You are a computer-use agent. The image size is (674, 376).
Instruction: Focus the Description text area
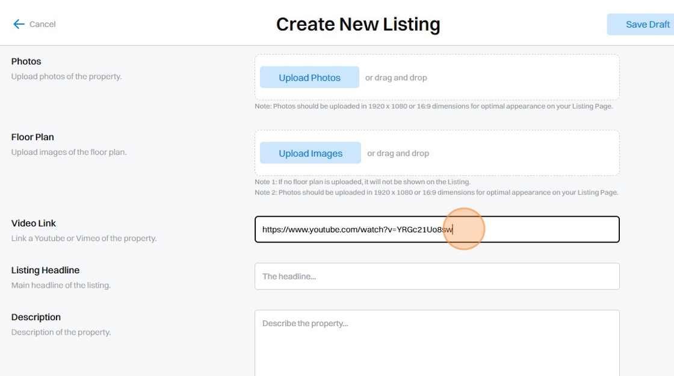[x=437, y=342]
